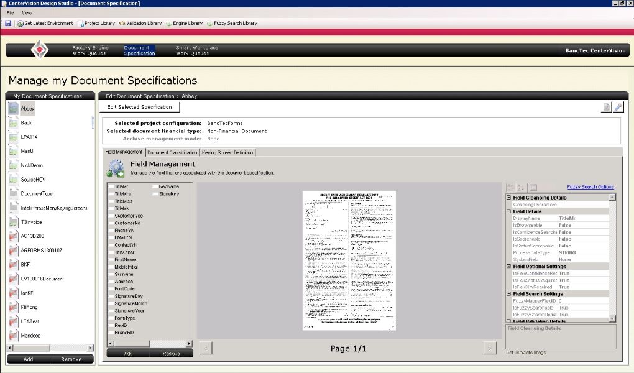Screen dimensions: 634x373
Task: Go to previous template page
Action: (205, 348)
